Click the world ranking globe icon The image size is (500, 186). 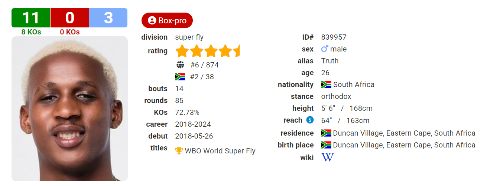pyautogui.click(x=180, y=65)
